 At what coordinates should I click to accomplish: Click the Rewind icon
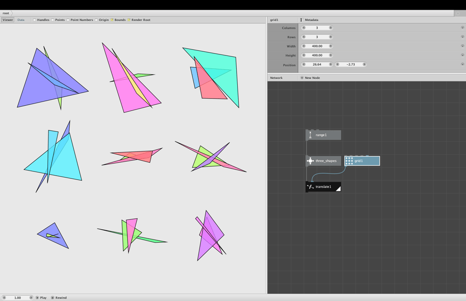(53, 297)
